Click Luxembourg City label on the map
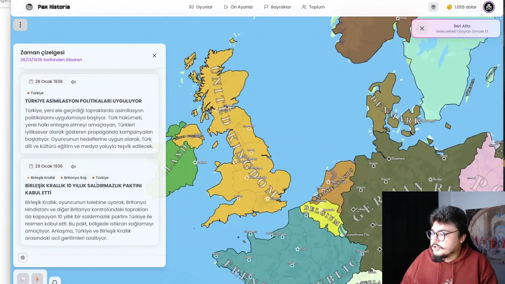505x284 pixels. click(x=357, y=234)
